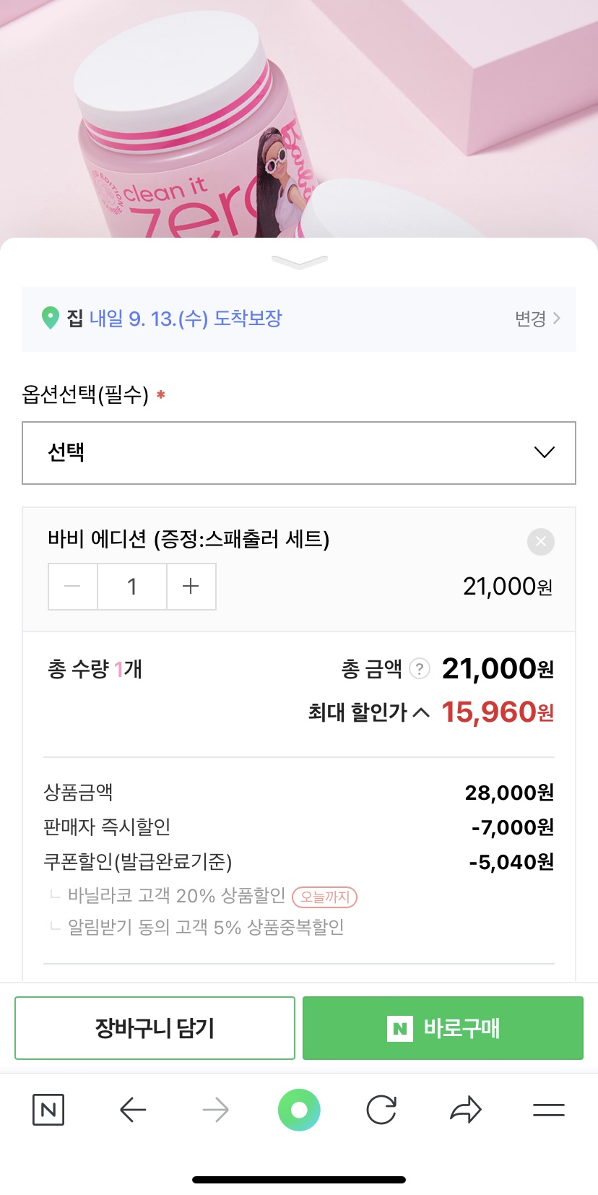Collapse the bottom sheet with down handle
598x1195 pixels.
299,262
